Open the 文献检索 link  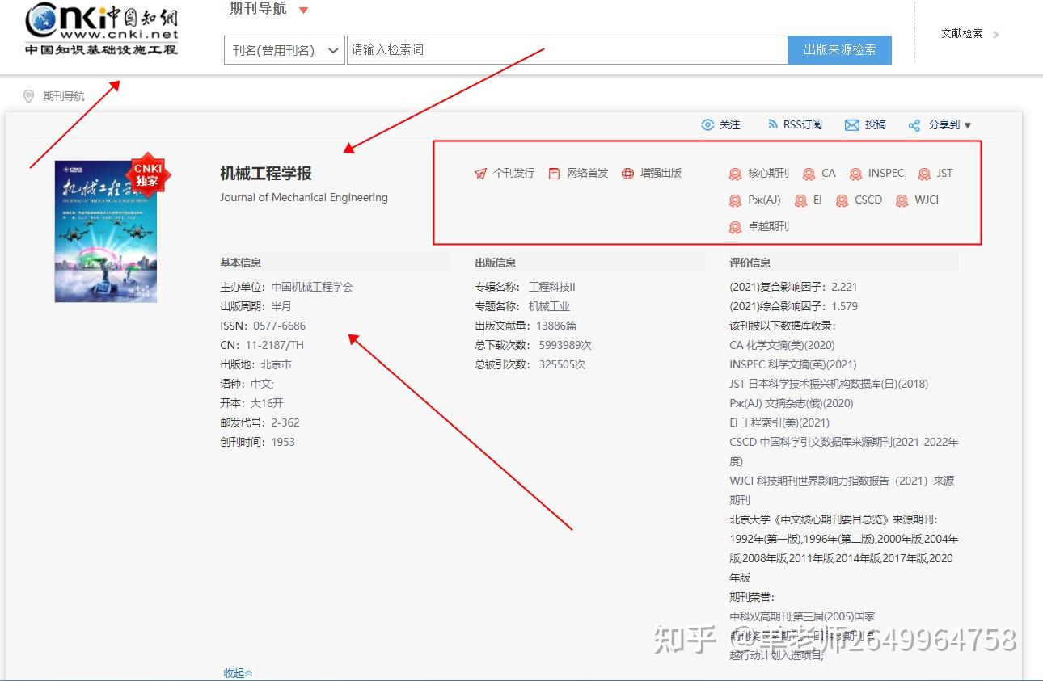[x=962, y=34]
